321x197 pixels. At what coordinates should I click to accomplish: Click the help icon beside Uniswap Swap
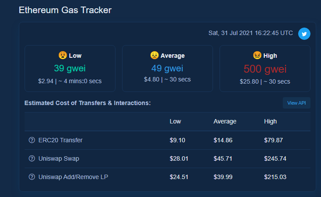pos(32,158)
